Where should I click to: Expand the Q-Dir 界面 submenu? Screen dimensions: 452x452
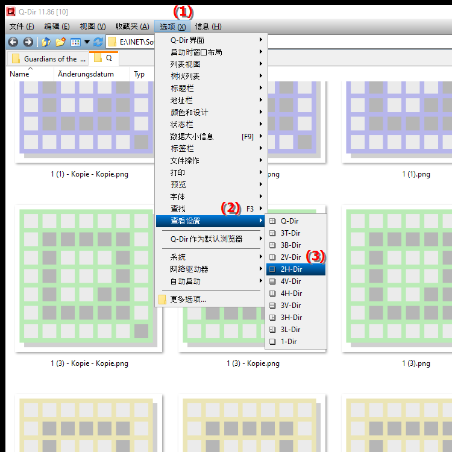point(211,40)
